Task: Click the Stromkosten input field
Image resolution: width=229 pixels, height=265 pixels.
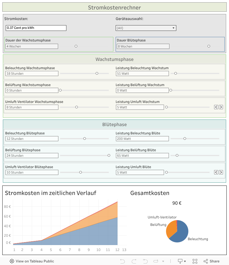Action: coord(36,28)
